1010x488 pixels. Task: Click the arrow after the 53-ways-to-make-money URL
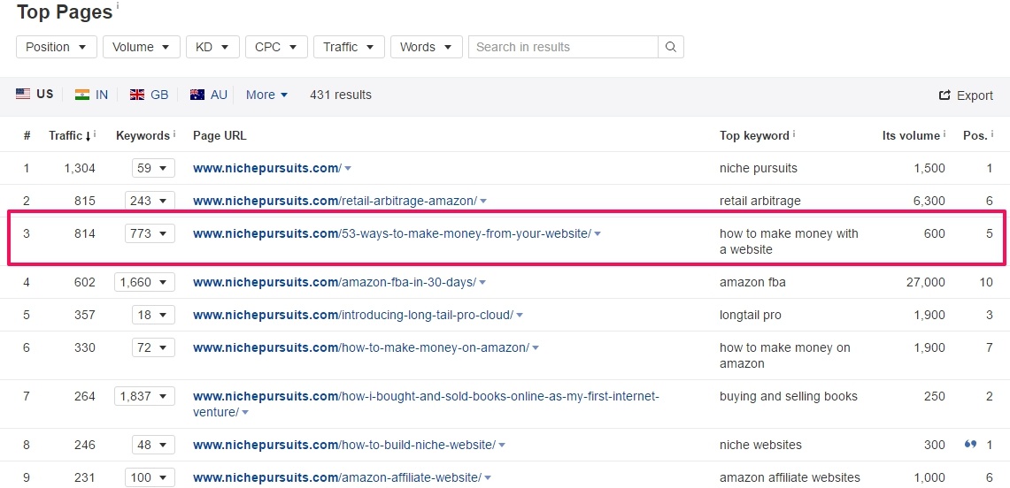(598, 234)
